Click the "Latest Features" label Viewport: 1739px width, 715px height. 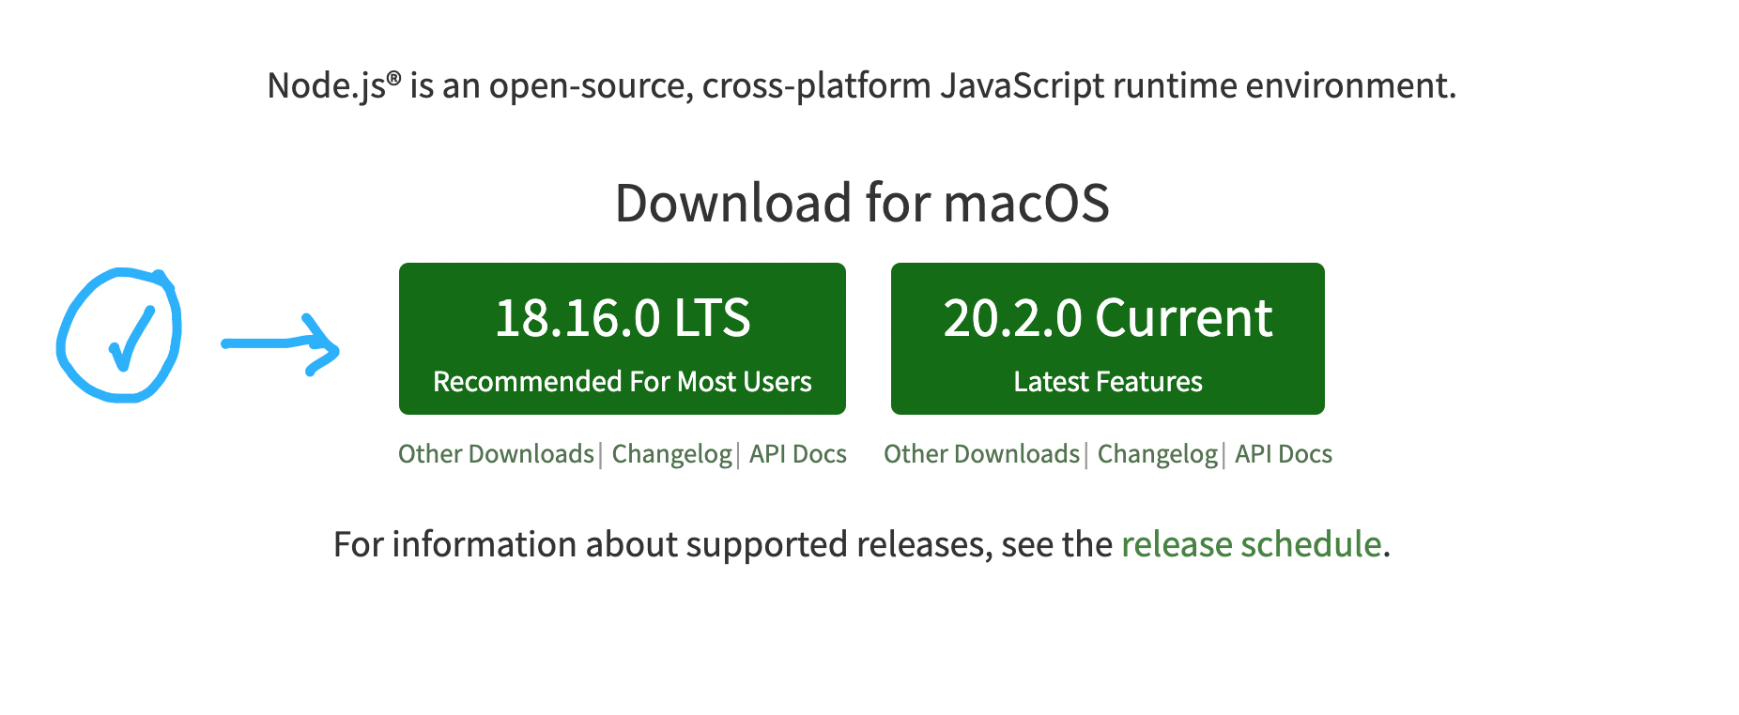click(1107, 382)
